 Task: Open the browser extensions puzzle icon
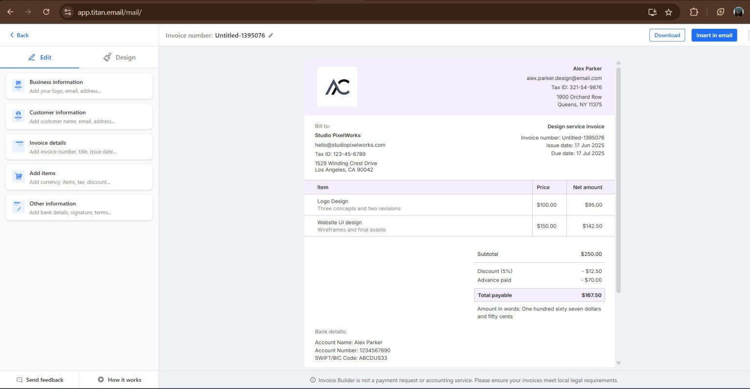694,12
